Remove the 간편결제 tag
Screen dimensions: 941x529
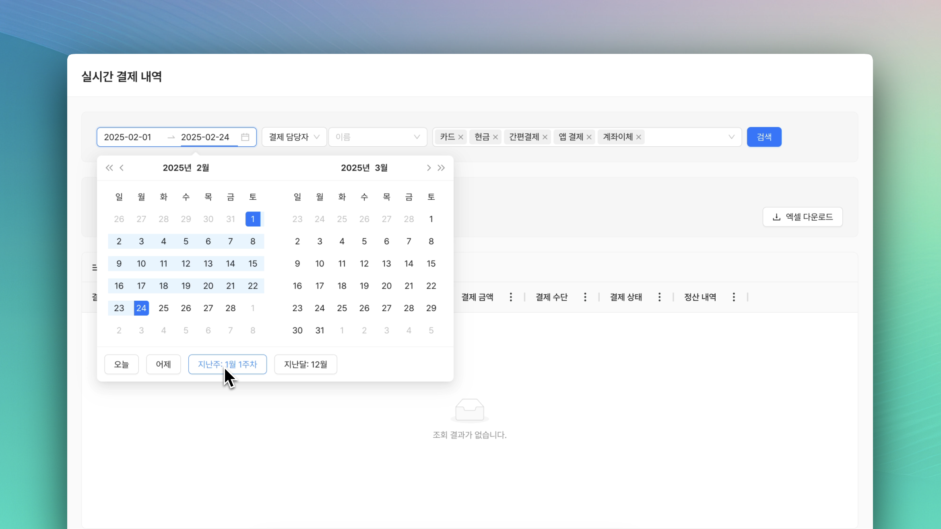pyautogui.click(x=545, y=137)
